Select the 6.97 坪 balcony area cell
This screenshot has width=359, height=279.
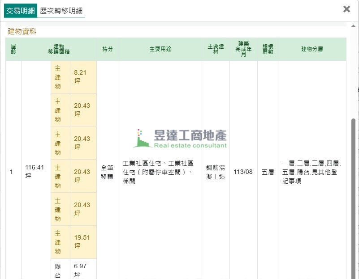83,270
